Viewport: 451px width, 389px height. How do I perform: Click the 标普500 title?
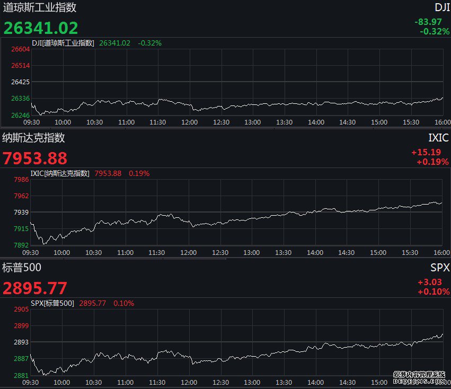coord(22,268)
